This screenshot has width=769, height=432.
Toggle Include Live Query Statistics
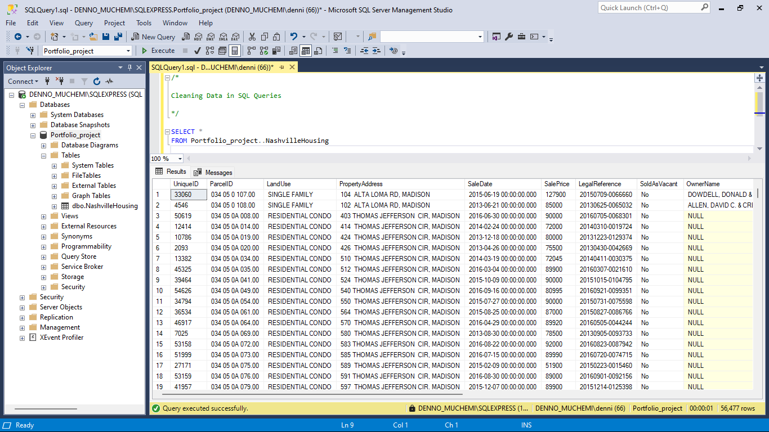263,51
